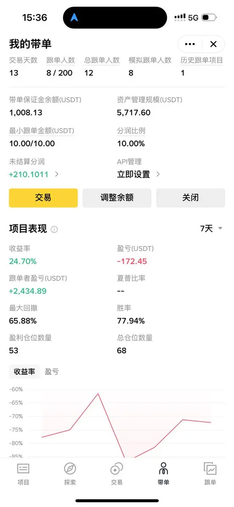Open the 跟单 chart icon
The image size is (234, 507).
coord(210,468)
